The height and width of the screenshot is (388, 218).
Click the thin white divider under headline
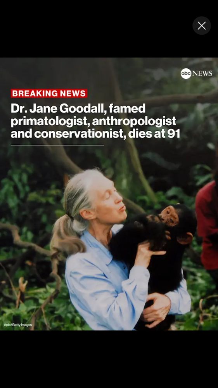tap(57, 145)
